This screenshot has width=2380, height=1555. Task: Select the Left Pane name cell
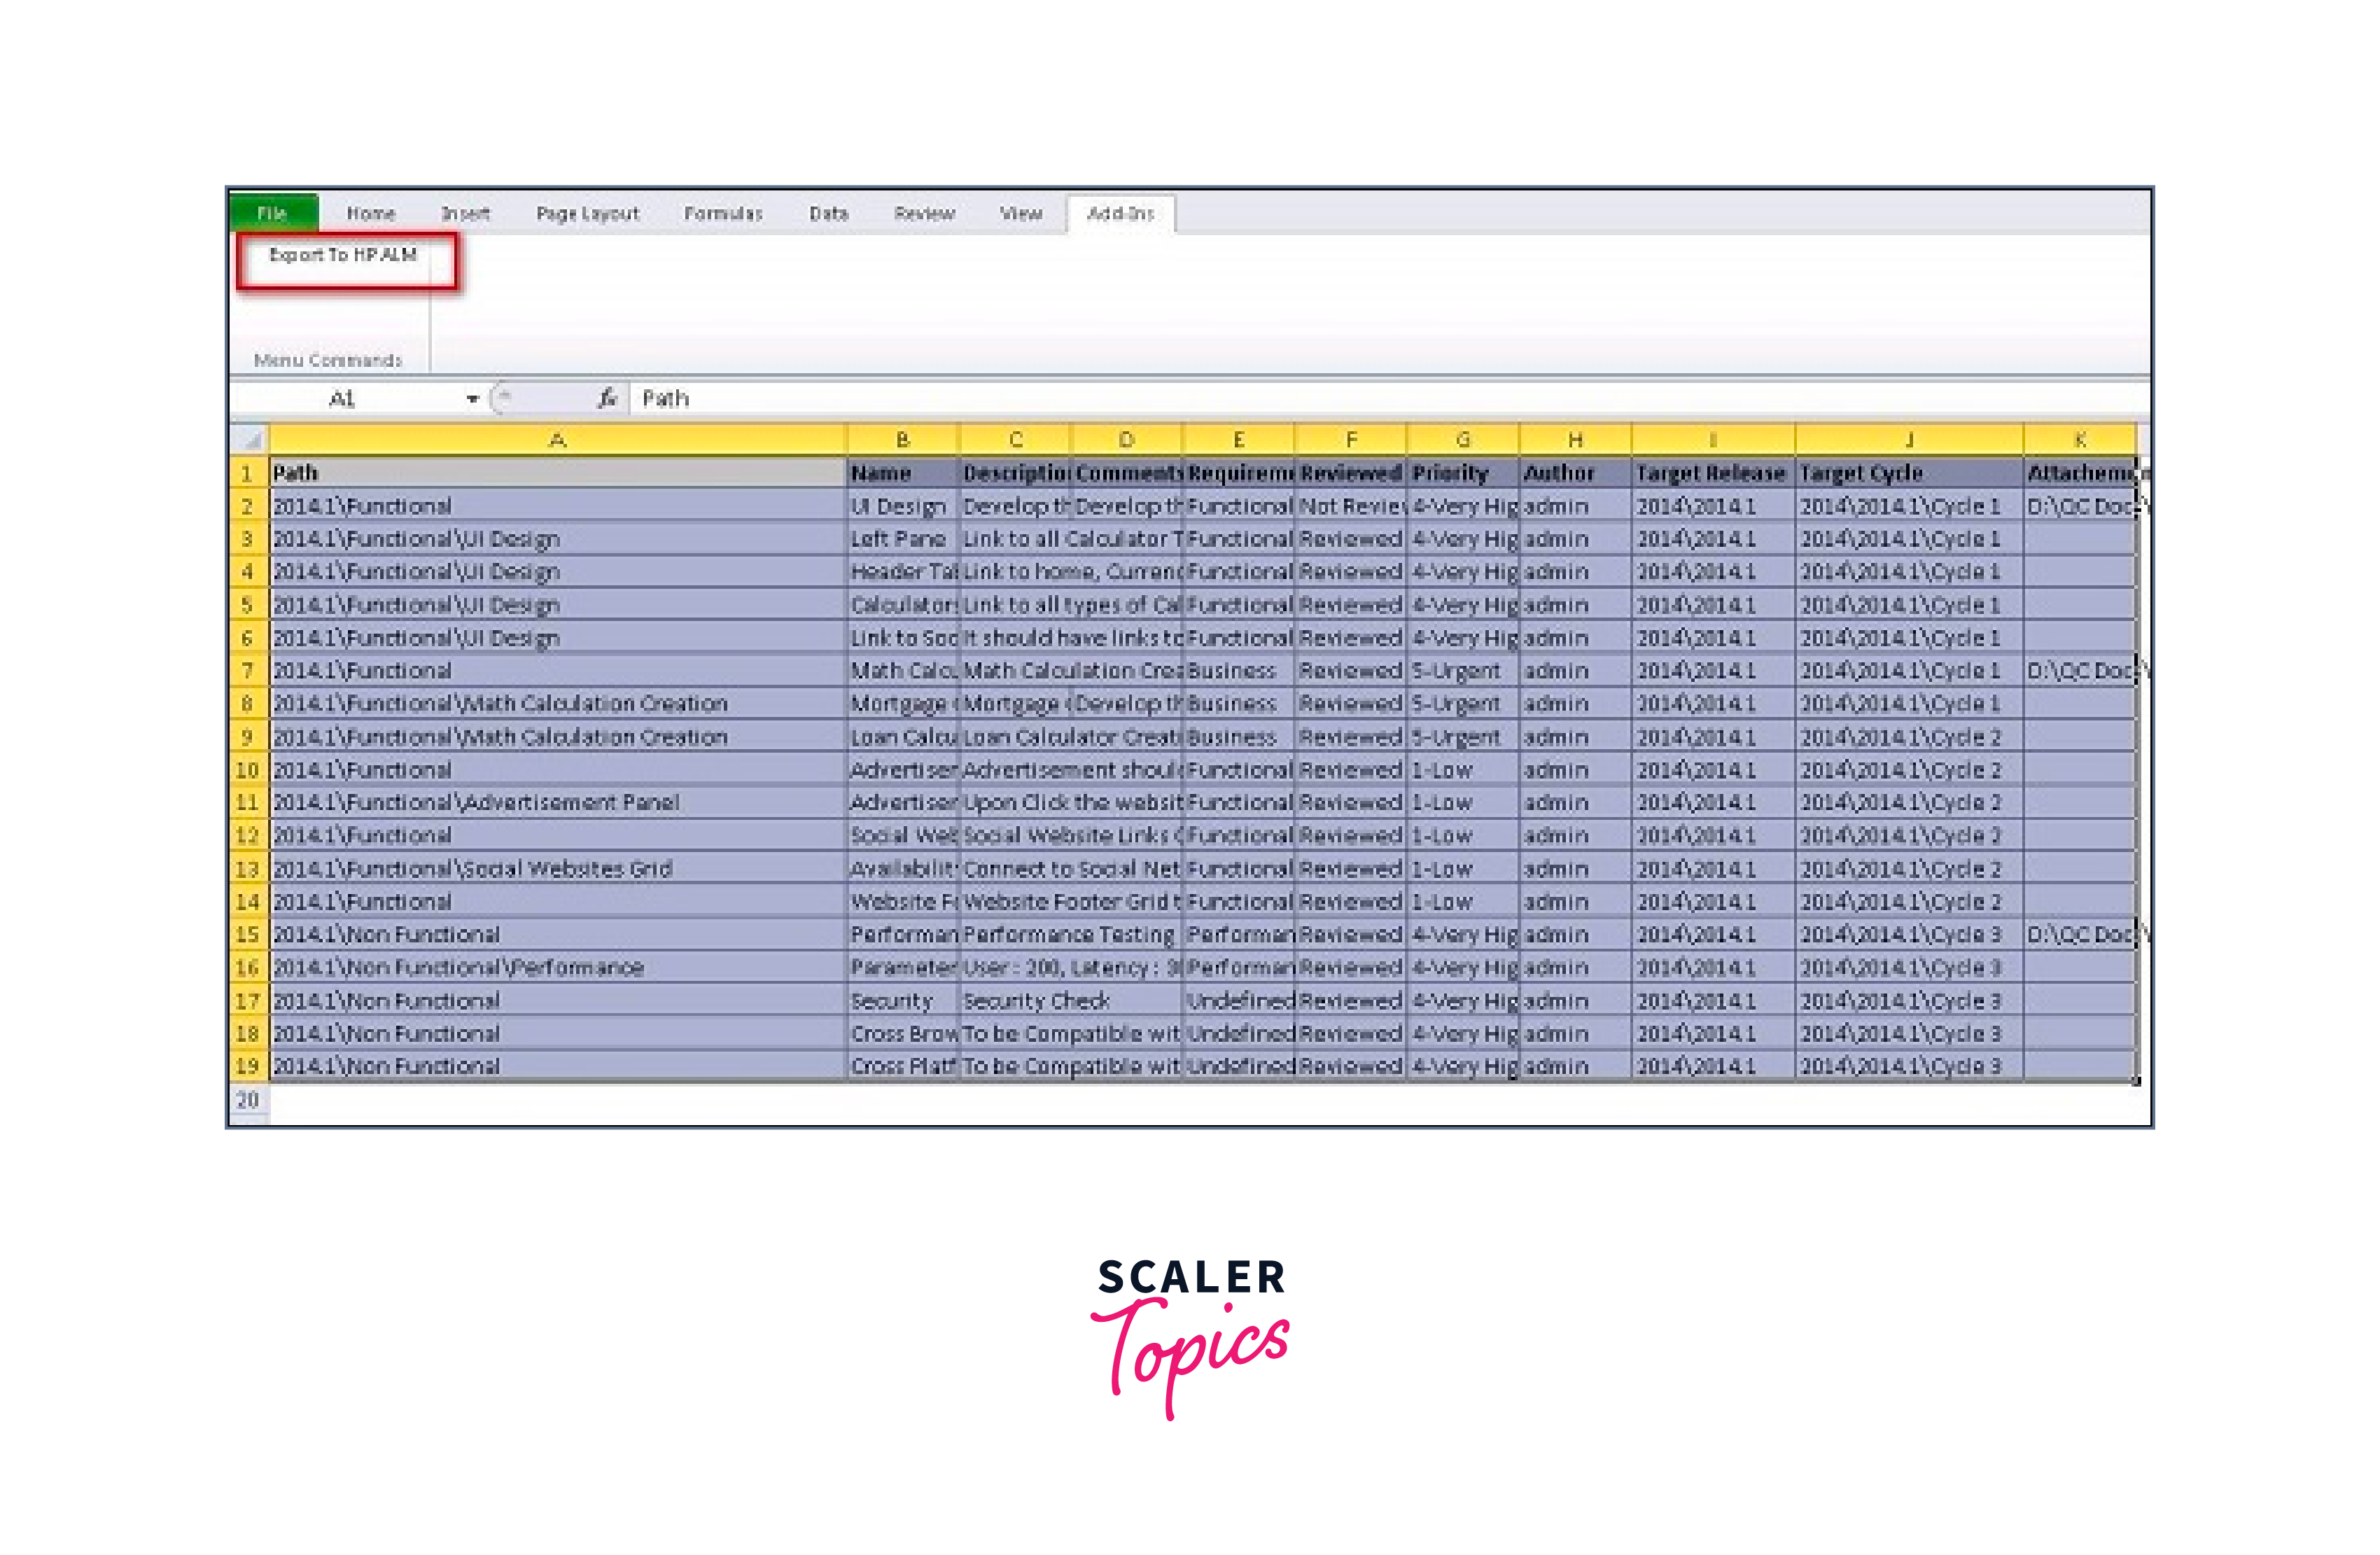tap(901, 539)
